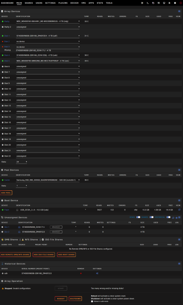
Task: Refresh the Unassigned Devices list
Action: pos(173,218)
